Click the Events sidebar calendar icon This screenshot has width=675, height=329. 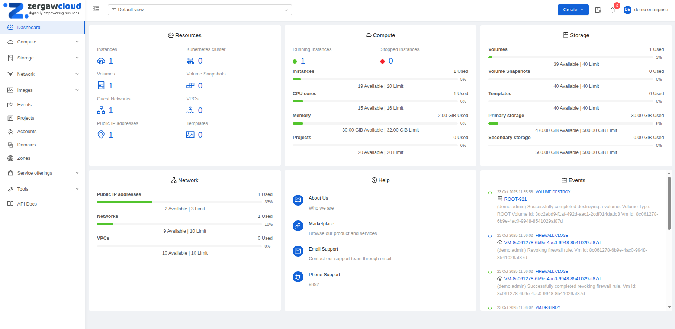pyautogui.click(x=10, y=105)
